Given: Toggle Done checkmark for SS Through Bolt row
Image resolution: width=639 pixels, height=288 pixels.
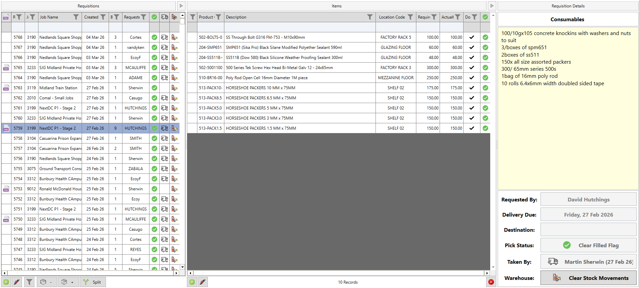Looking at the screenshot, I should click(472, 37).
